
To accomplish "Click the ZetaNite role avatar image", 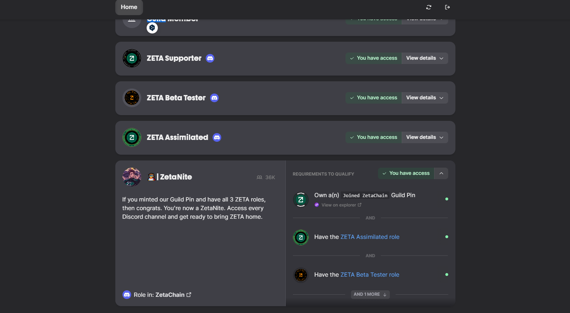I will pos(132,177).
